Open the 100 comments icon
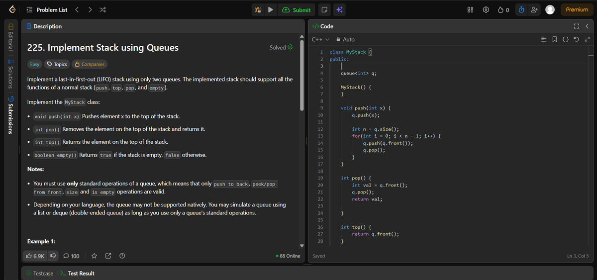Viewport: 597px width, 280px height. coord(71,256)
